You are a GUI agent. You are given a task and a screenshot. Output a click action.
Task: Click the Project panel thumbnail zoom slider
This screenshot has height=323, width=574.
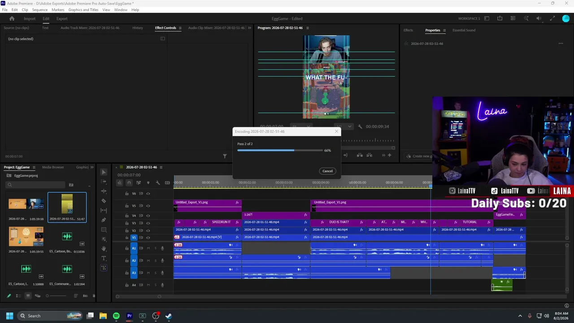pyautogui.click(x=56, y=296)
